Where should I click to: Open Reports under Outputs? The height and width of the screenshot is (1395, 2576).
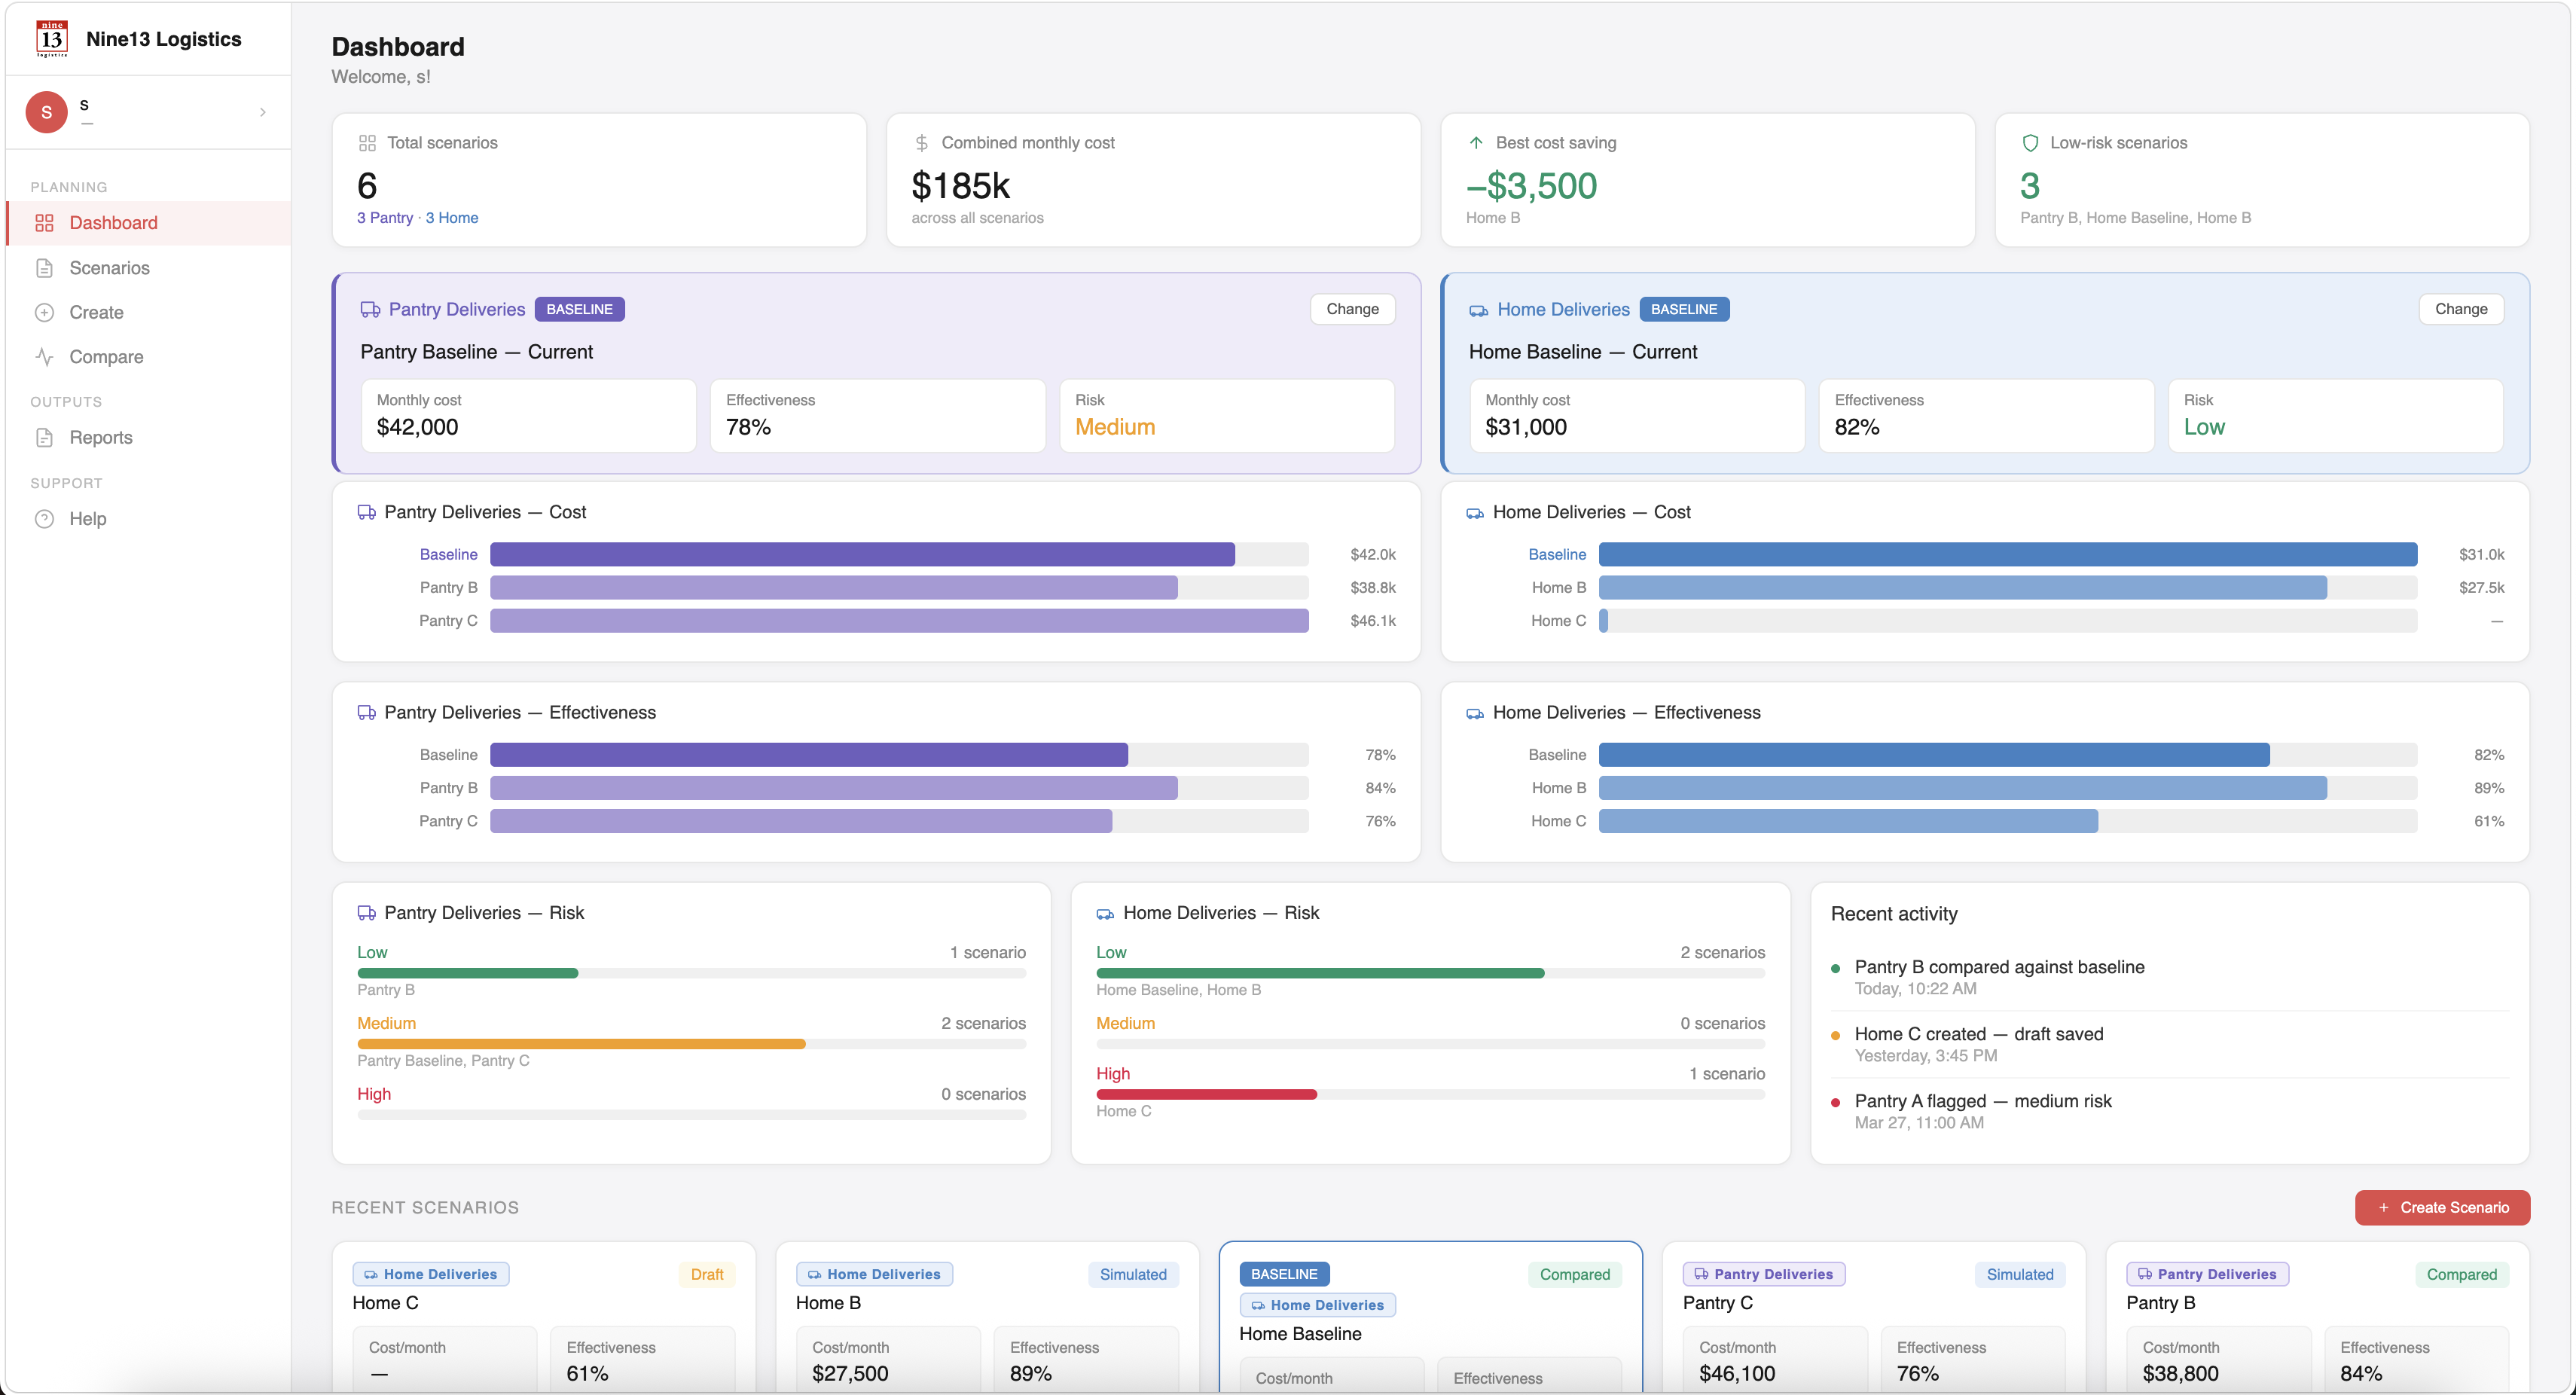click(x=148, y=437)
